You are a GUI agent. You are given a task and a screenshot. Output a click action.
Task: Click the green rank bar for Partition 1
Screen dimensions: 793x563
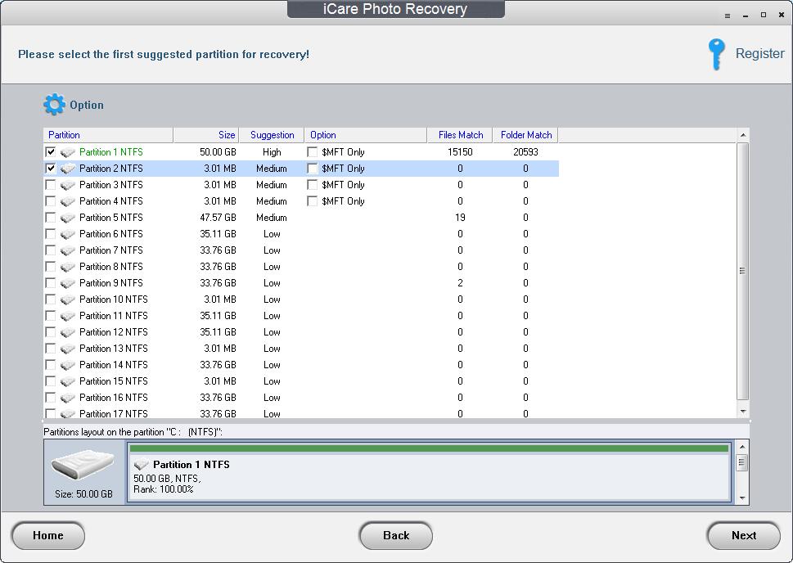coord(429,448)
